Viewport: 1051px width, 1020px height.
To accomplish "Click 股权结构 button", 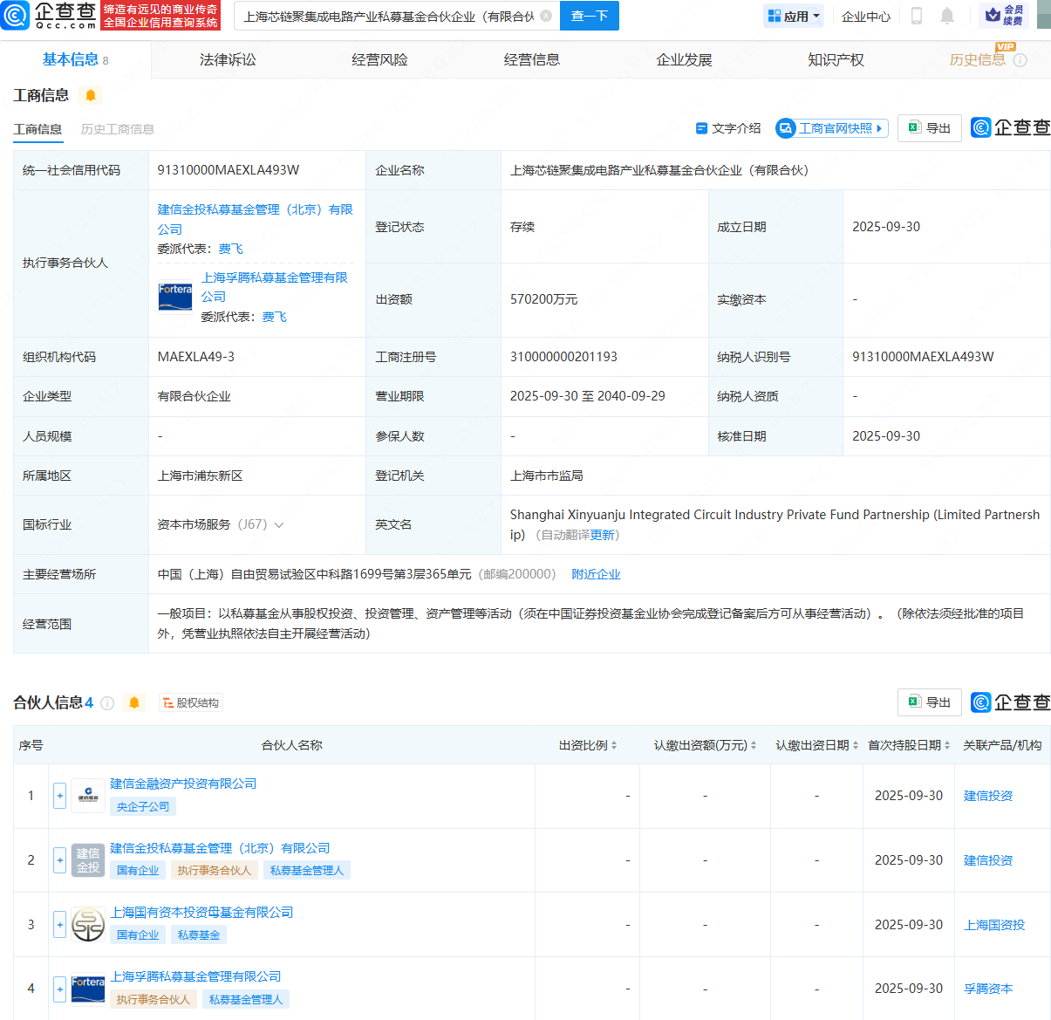I will pyautogui.click(x=190, y=703).
